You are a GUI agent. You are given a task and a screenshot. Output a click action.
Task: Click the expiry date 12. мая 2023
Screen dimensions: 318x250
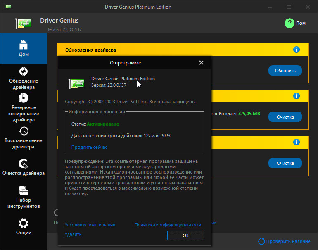(x=157, y=136)
